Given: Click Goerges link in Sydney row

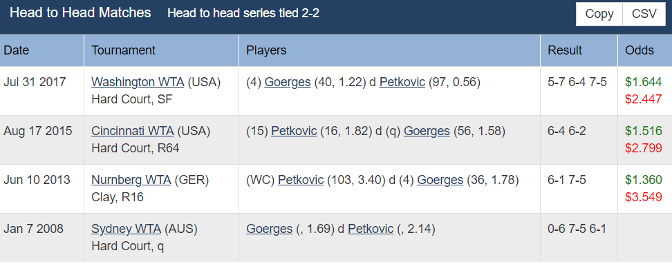Looking at the screenshot, I should (269, 230).
